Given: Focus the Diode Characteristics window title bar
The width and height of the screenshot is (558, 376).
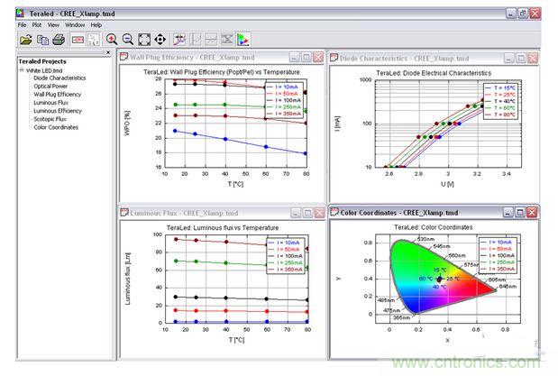Looking at the screenshot, I should [x=406, y=57].
